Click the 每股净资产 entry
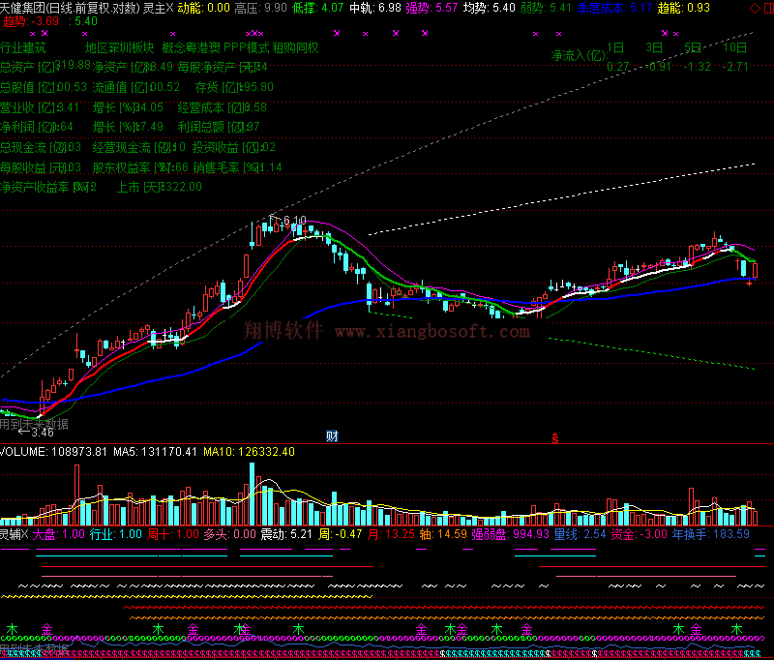Viewport: 774px width, 660px height. (223, 67)
